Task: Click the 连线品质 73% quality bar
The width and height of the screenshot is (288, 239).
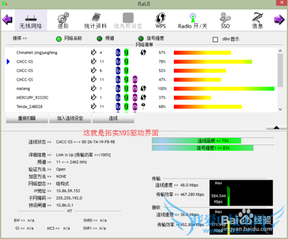Action: tap(213, 141)
